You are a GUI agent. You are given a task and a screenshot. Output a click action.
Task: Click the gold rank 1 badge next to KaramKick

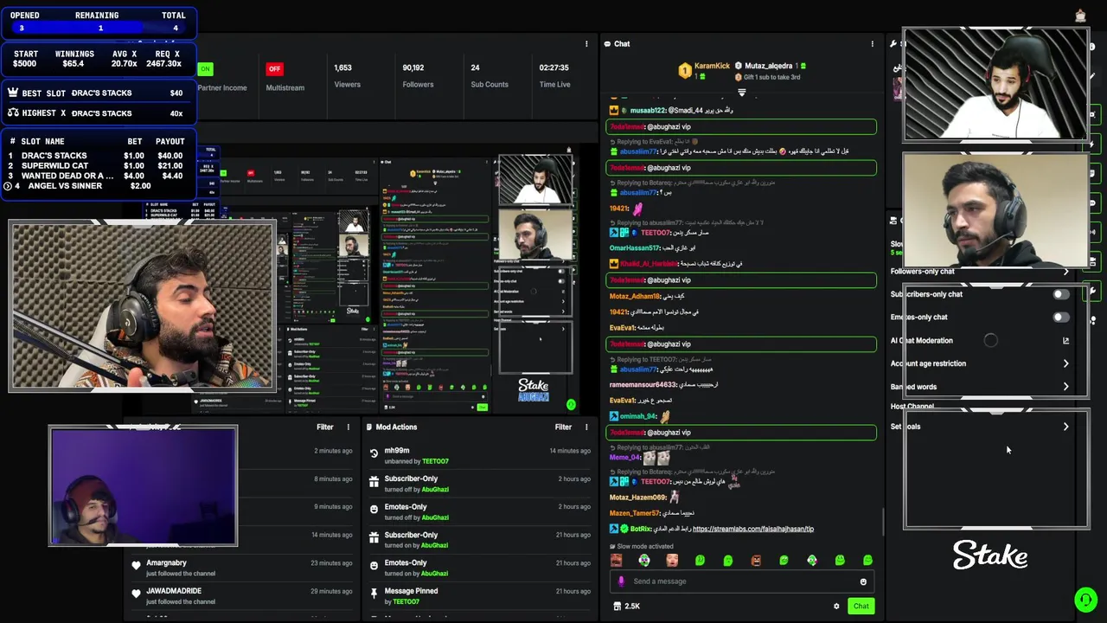684,70
